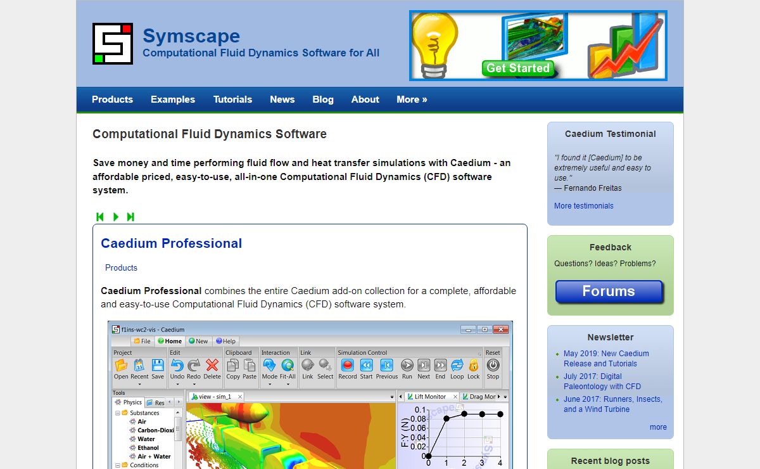The height and width of the screenshot is (469, 760).
Task: Click the 'Caedium Testimonial' box heading
Action: (611, 134)
